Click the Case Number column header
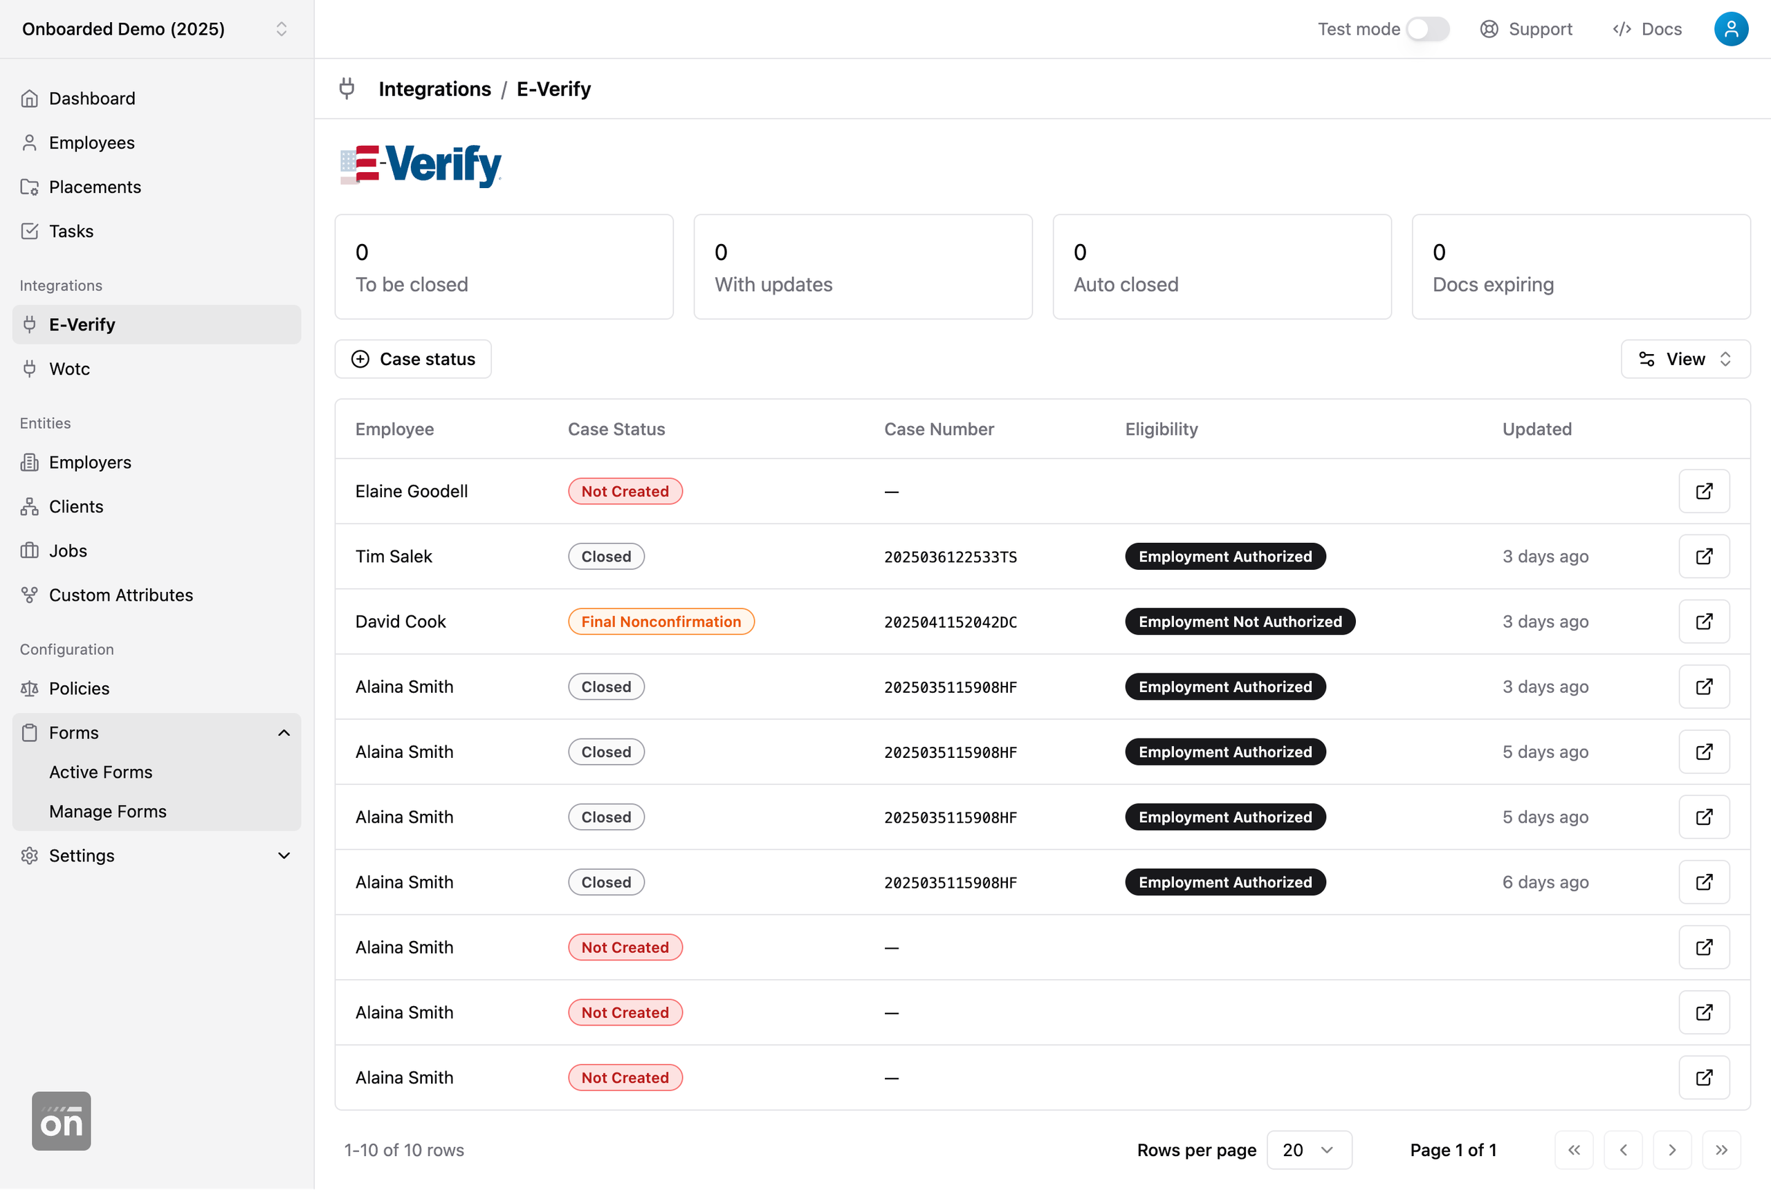 [939, 429]
